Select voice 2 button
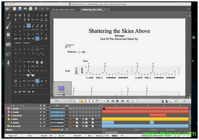Viewport: 199px width, 140px height. coord(86,101)
